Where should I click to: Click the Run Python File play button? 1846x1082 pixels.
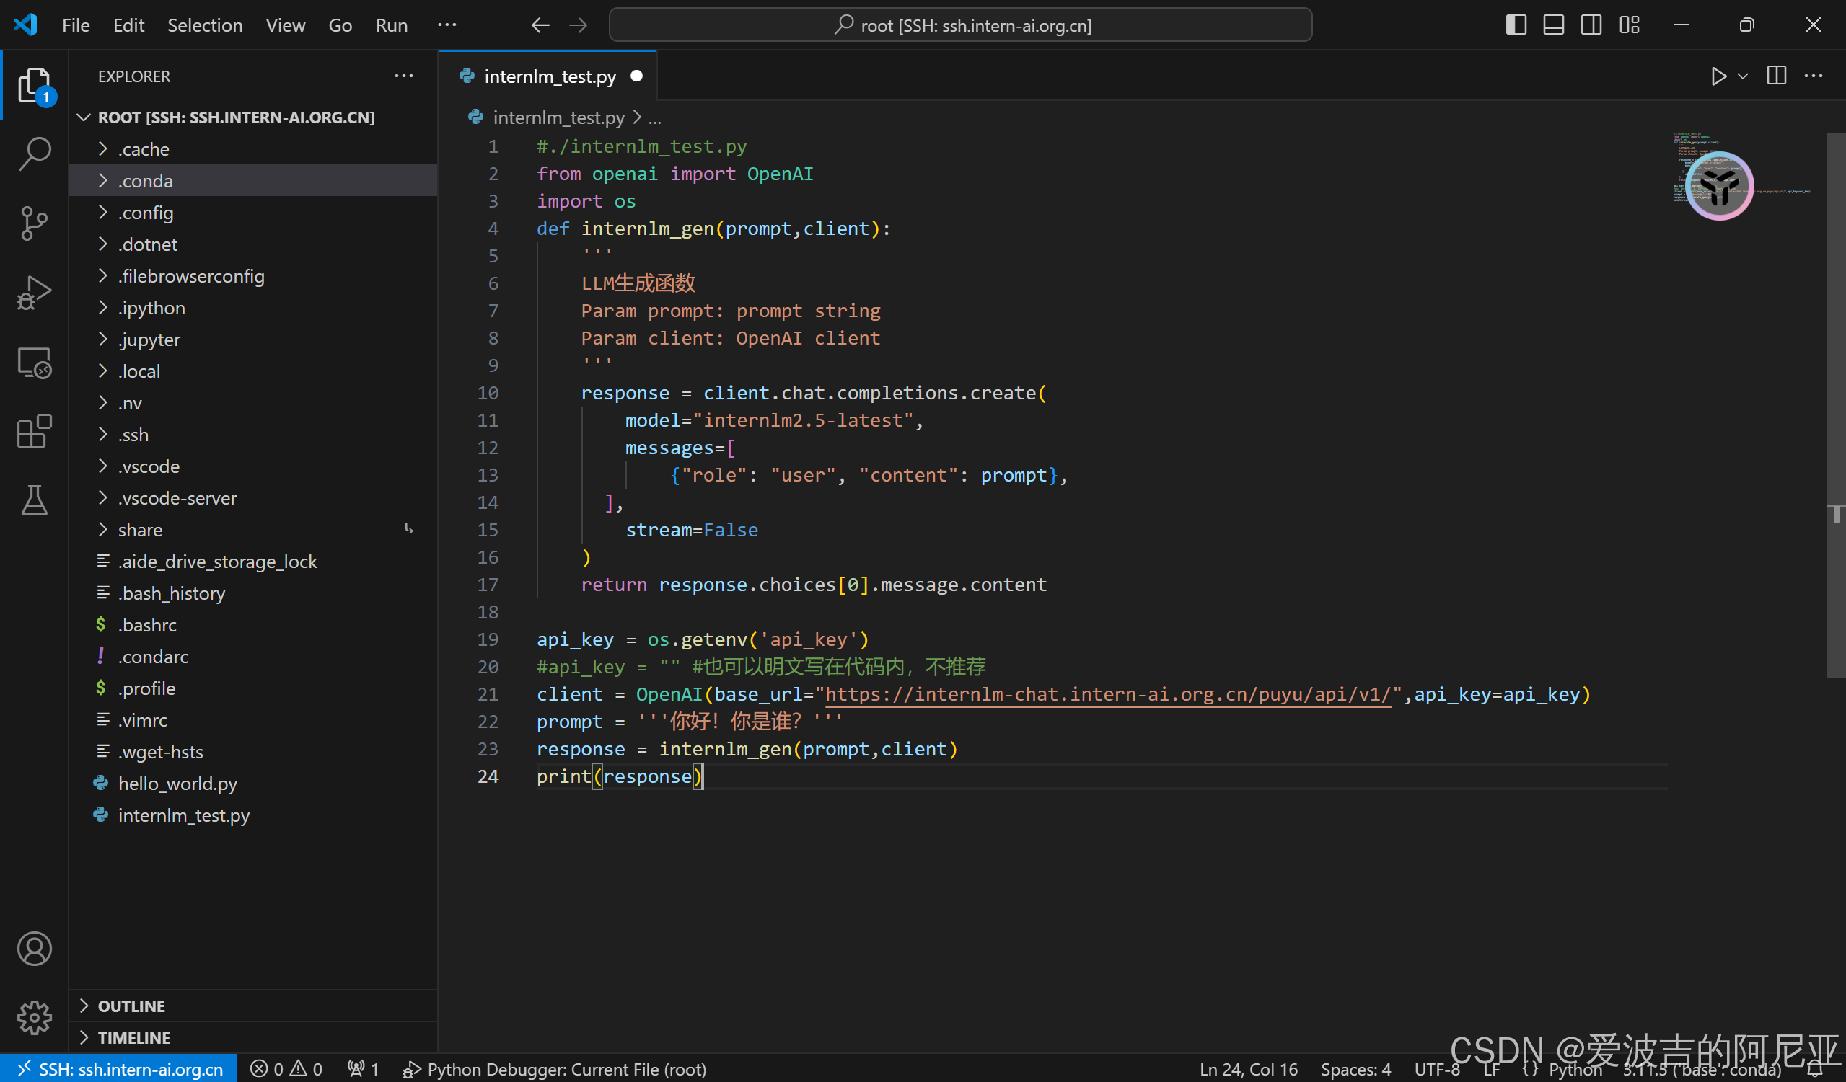point(1718,76)
